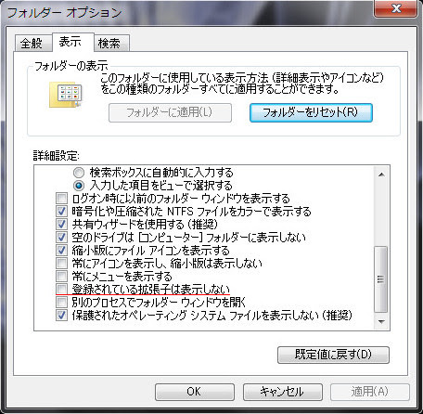Click the scrollbar thumb in 詳細設定 list
423x414 pixels.
pos(381,279)
